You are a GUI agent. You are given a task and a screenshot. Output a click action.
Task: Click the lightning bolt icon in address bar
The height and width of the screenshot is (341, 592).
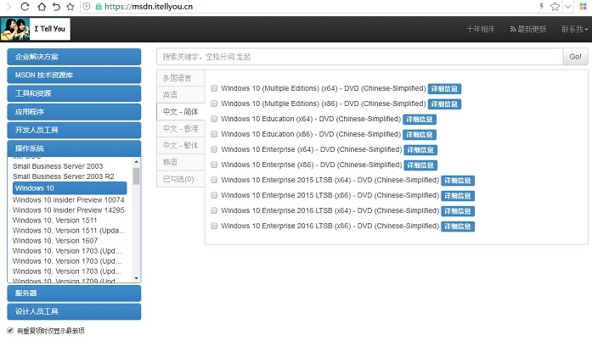(540, 6)
